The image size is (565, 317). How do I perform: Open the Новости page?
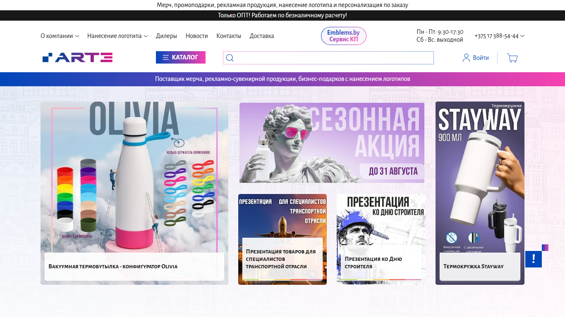197,36
